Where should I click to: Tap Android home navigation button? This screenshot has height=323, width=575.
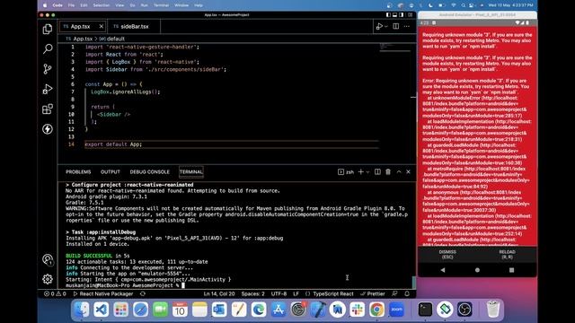(477, 270)
